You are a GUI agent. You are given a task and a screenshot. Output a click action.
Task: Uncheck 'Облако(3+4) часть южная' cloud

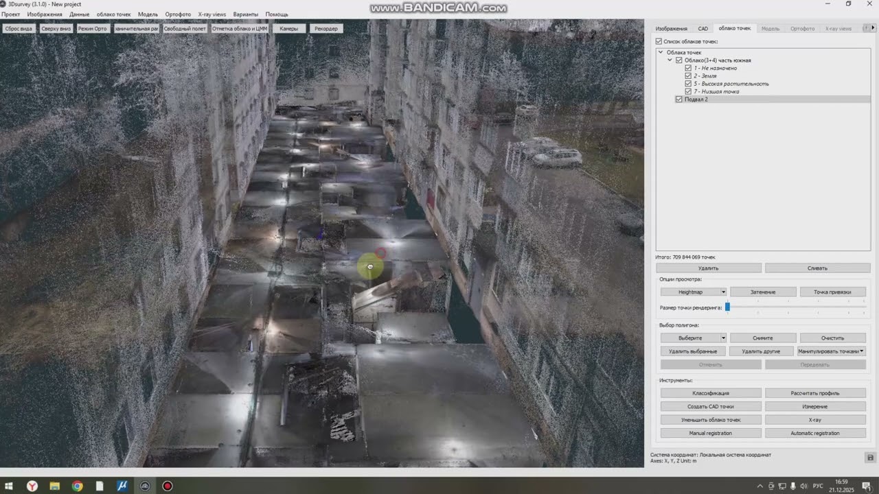click(679, 60)
